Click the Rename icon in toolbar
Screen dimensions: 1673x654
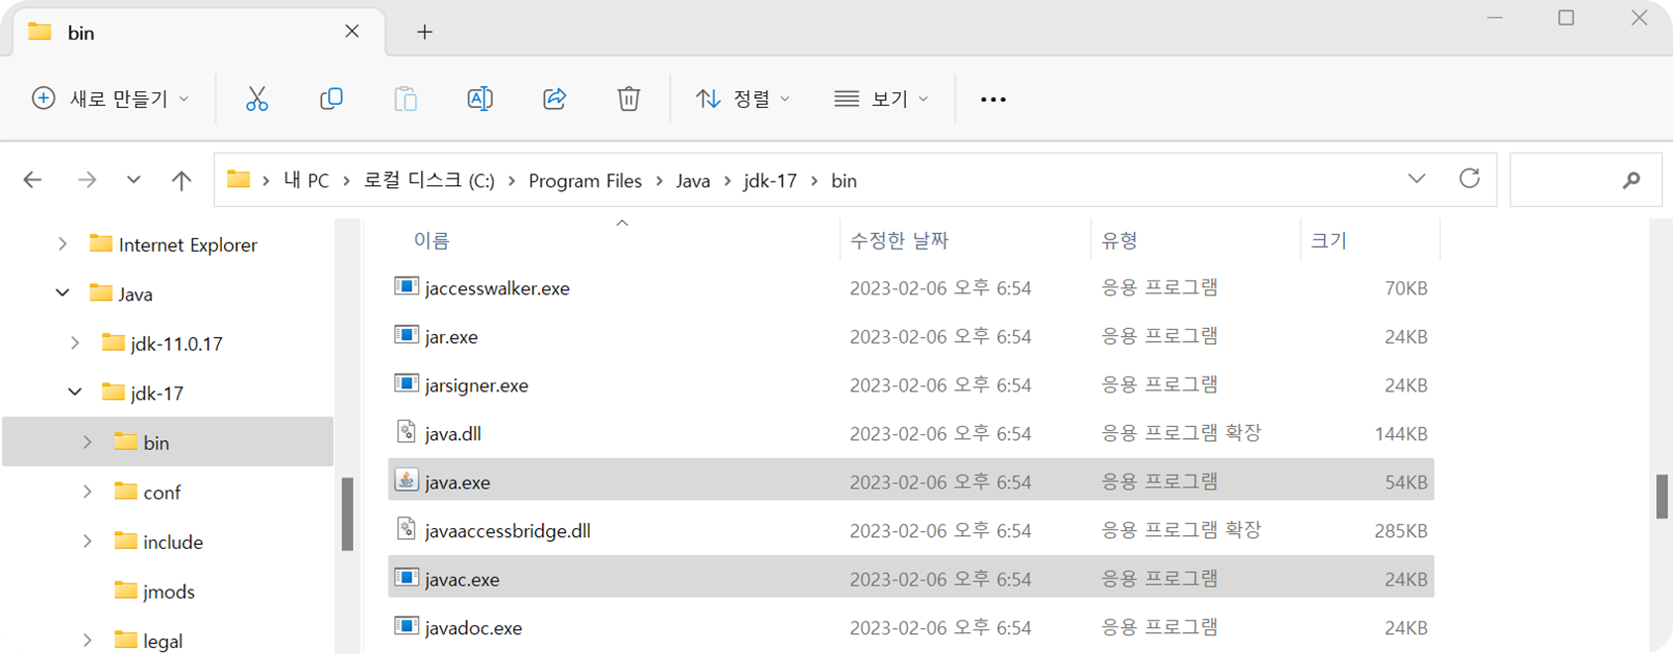(480, 99)
